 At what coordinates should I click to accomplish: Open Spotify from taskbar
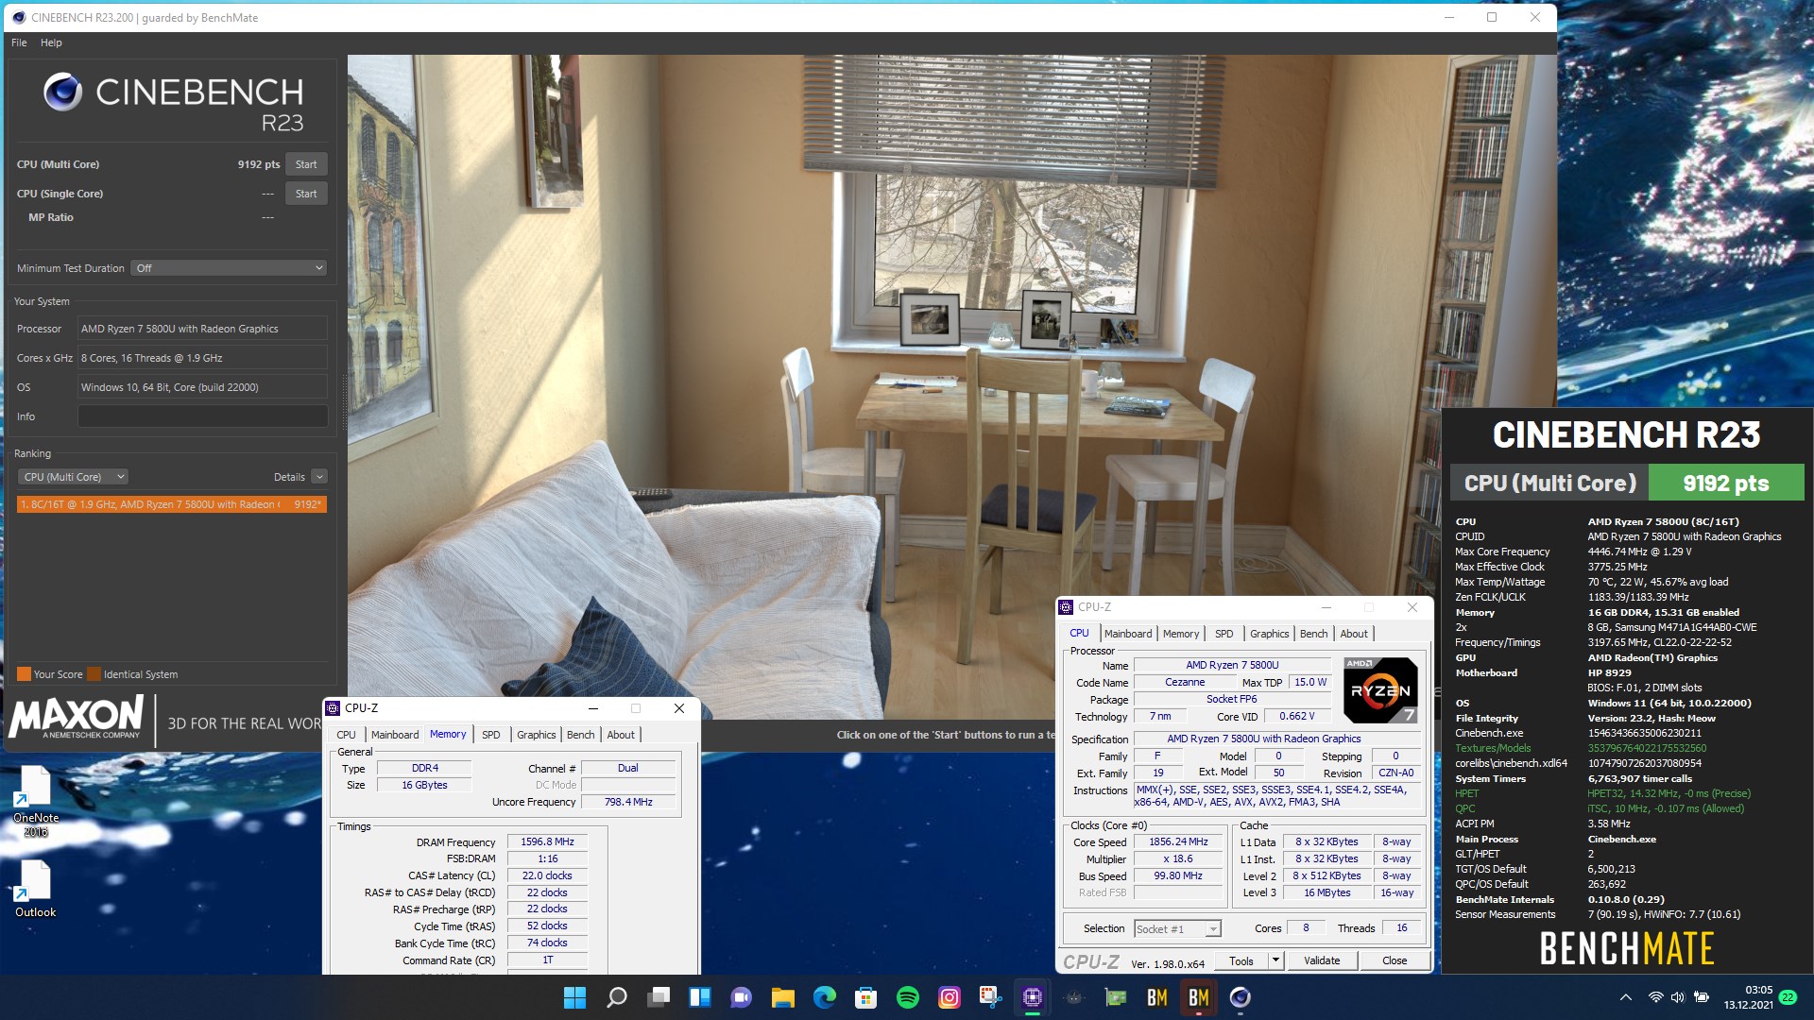[908, 997]
